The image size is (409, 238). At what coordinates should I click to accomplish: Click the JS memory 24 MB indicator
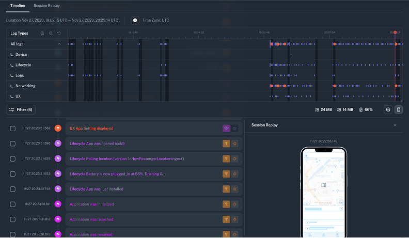[323, 110]
